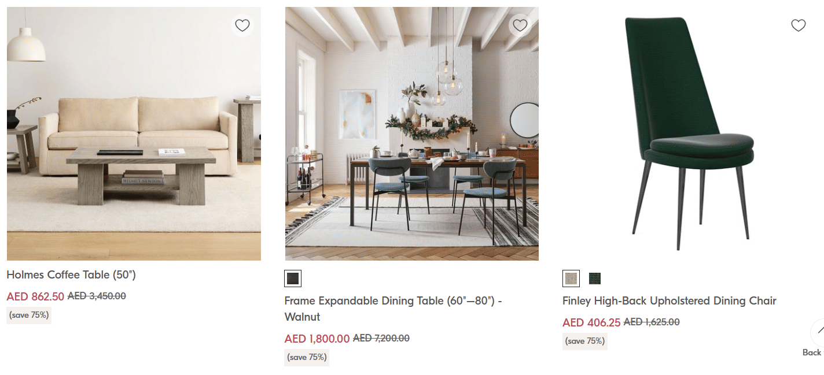
Task: Click the AED 1,800.00 sale price
Action: (317, 339)
